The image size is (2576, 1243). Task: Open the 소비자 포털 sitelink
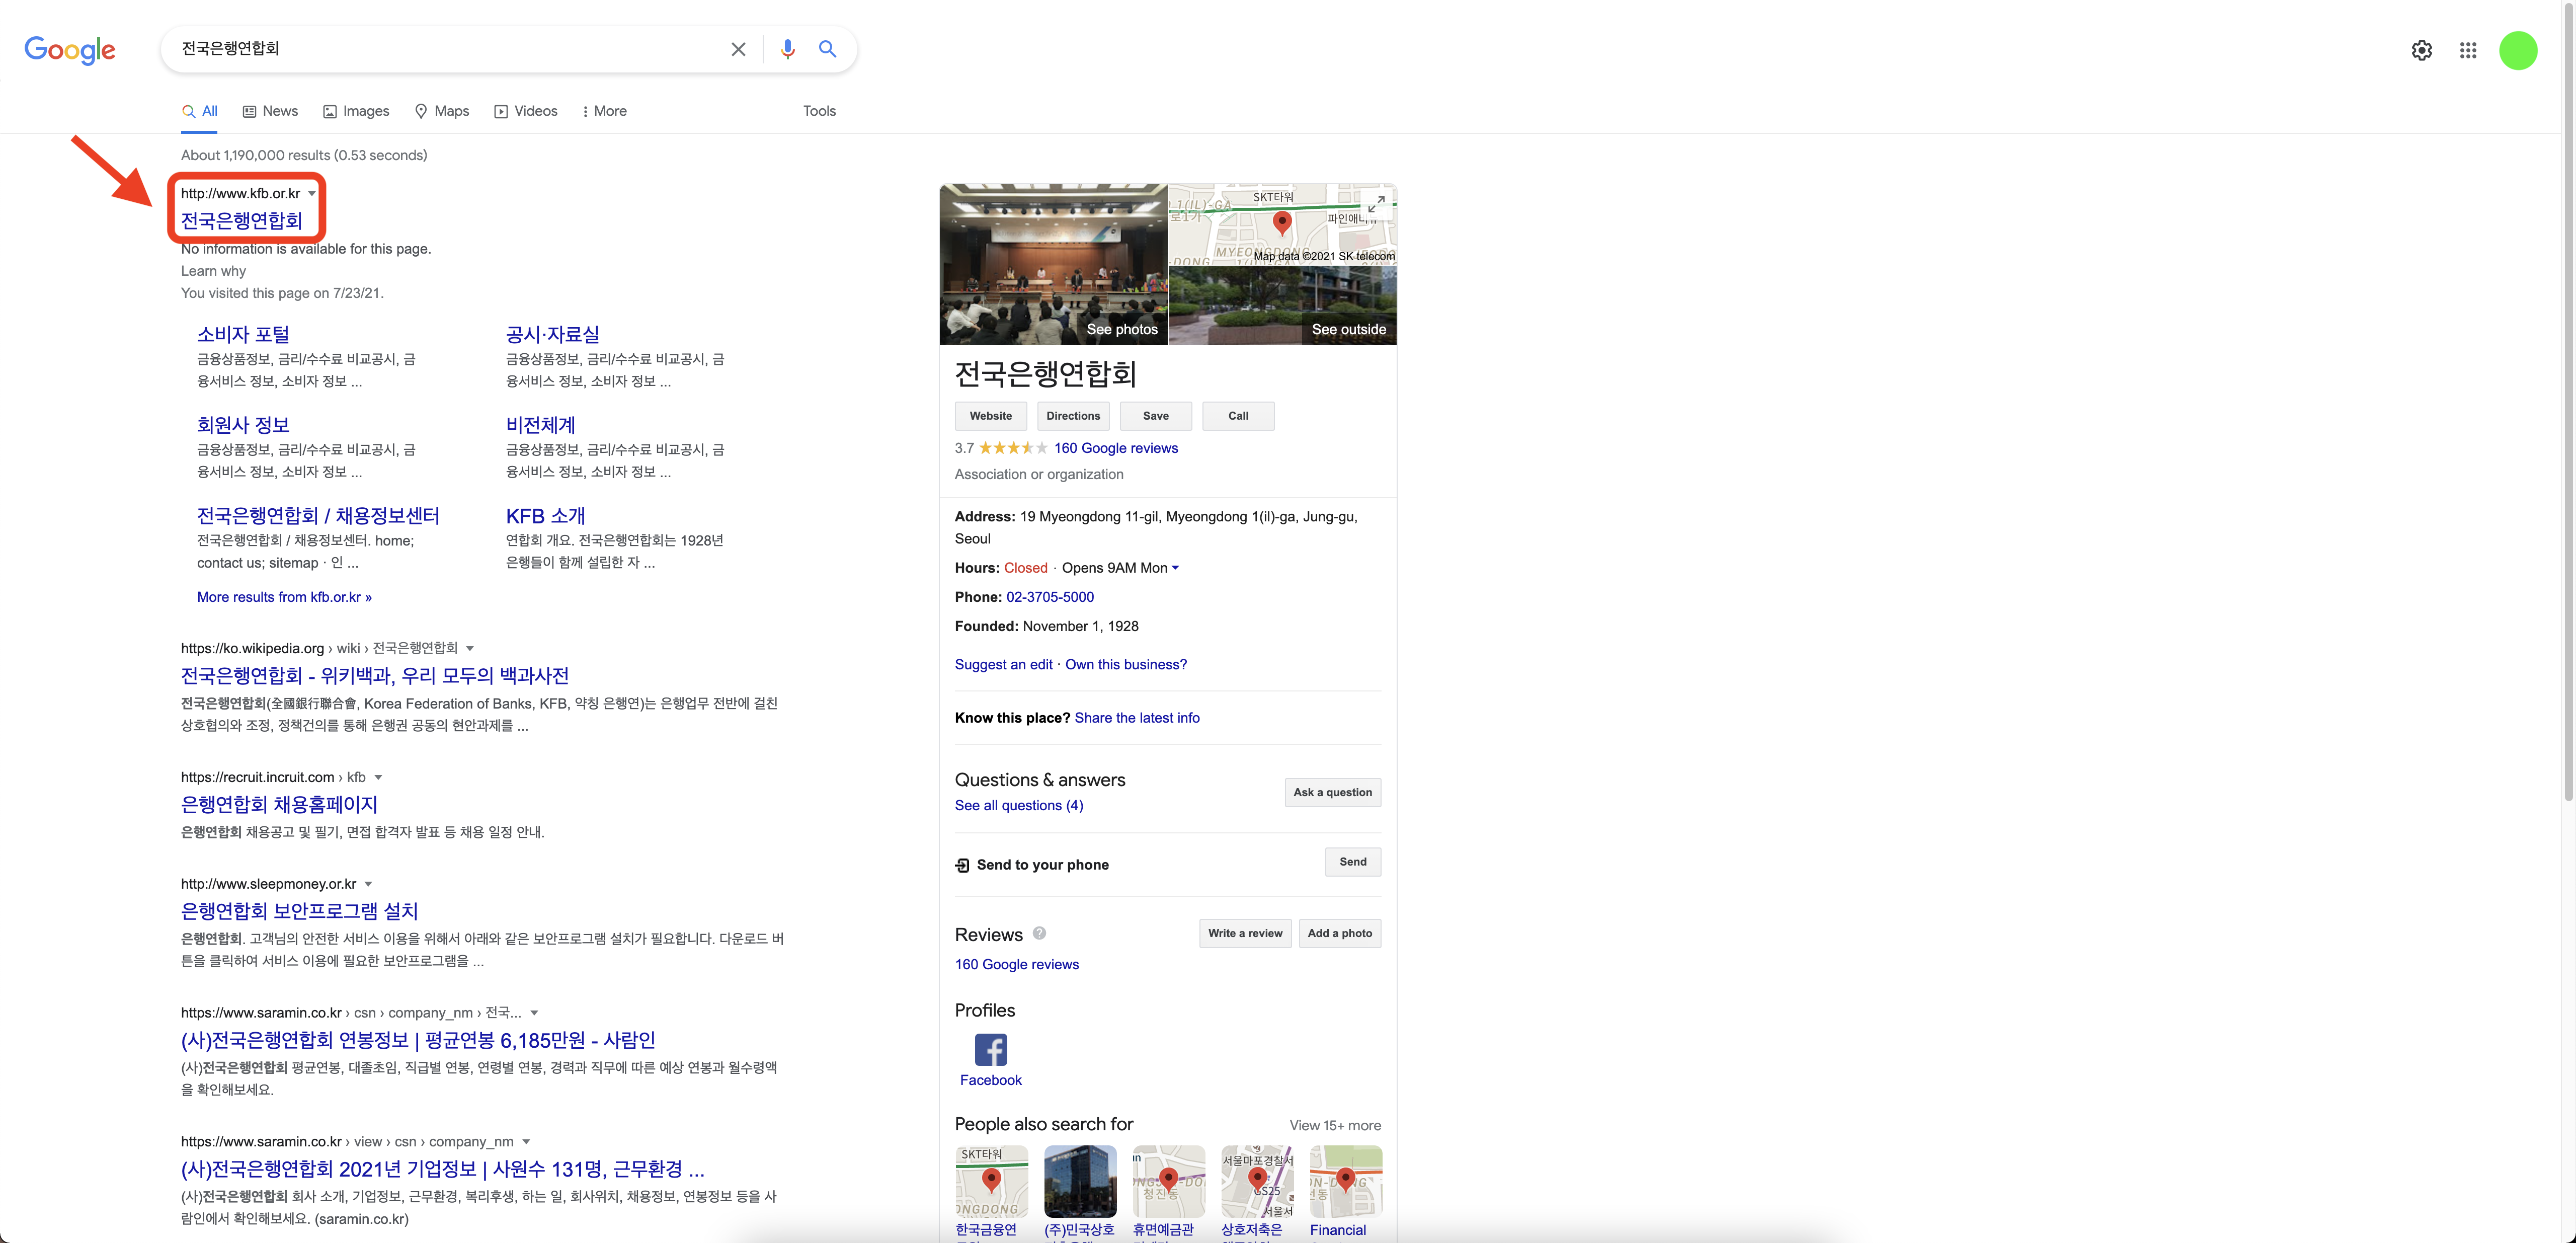point(243,335)
